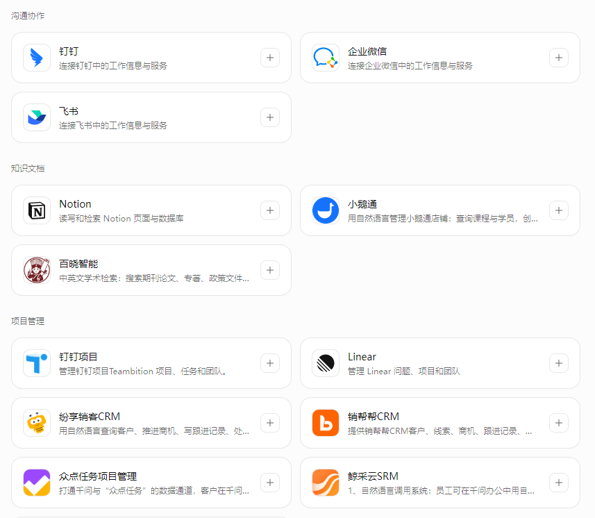Click the 百晓智能 description starting 中英文学术检索
This screenshot has height=518, width=595.
[x=154, y=278]
